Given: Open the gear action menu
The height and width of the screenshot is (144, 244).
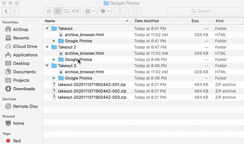Looking at the screenshot, I should click(x=105, y=11).
